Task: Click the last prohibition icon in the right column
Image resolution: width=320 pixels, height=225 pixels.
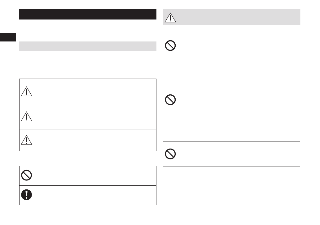Action: pyautogui.click(x=170, y=154)
